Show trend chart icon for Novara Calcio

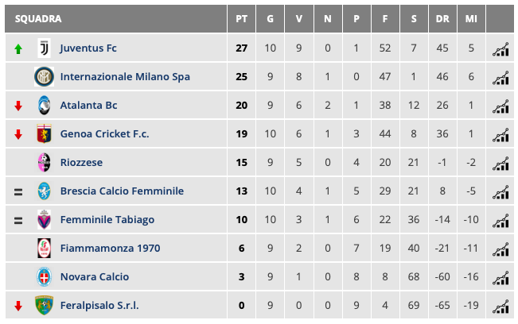[500, 278]
